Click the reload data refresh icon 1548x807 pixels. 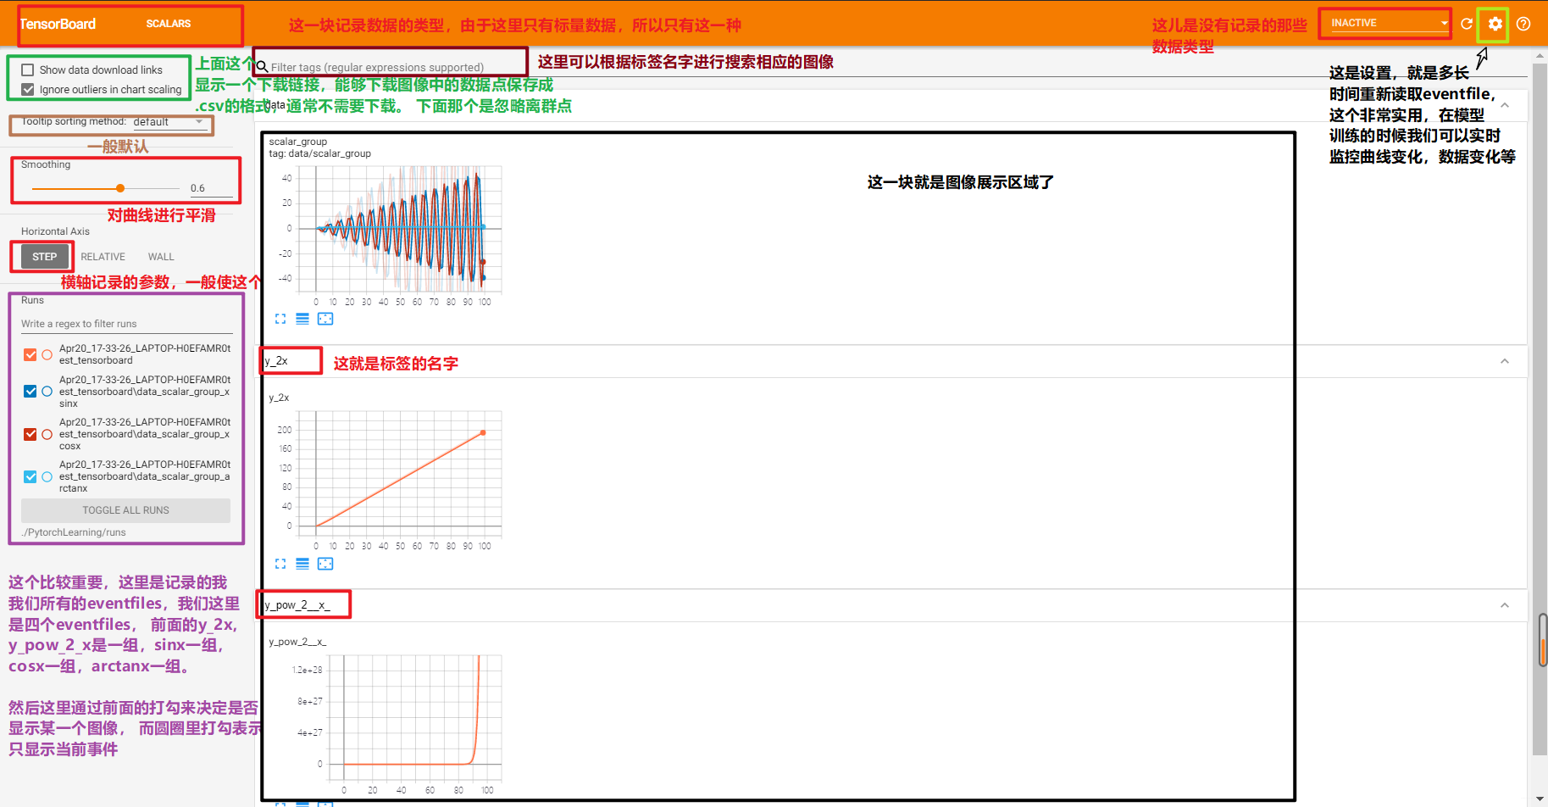(x=1466, y=24)
